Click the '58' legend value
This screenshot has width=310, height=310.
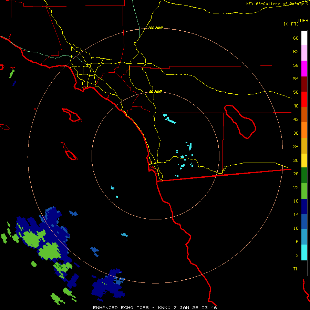click(x=296, y=65)
